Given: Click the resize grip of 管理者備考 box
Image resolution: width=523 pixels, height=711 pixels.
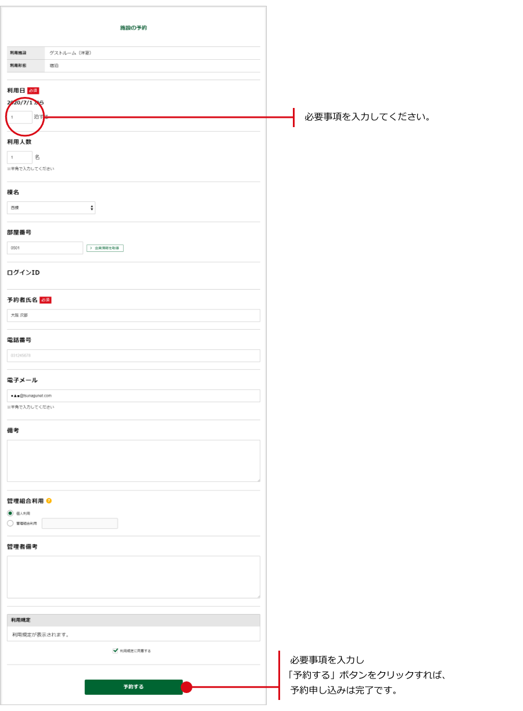Looking at the screenshot, I should [x=258, y=595].
